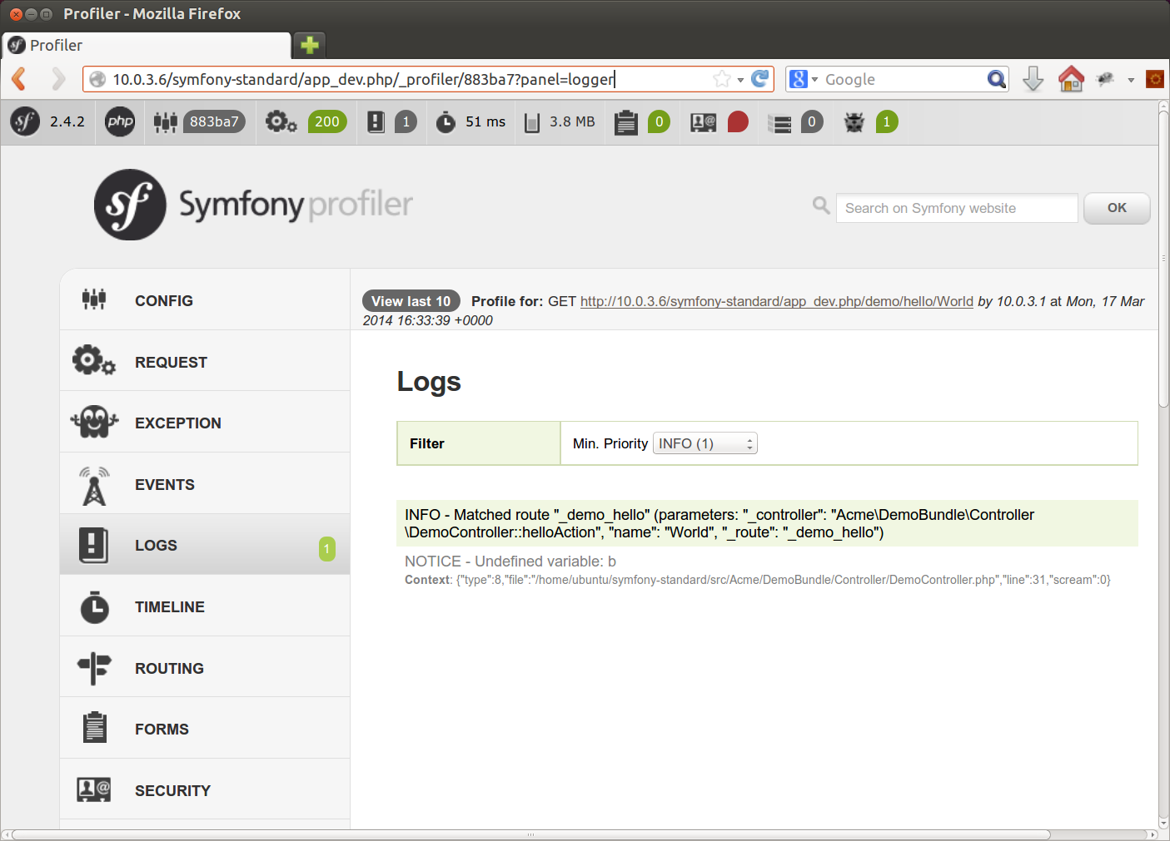Click the exception bug icon in toolbar
1170x841 pixels.
pyautogui.click(x=854, y=122)
